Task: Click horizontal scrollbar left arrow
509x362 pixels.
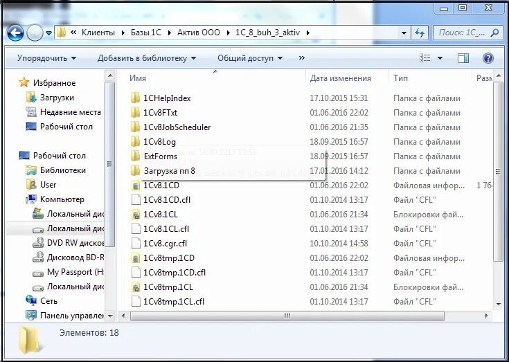Action: (x=123, y=316)
